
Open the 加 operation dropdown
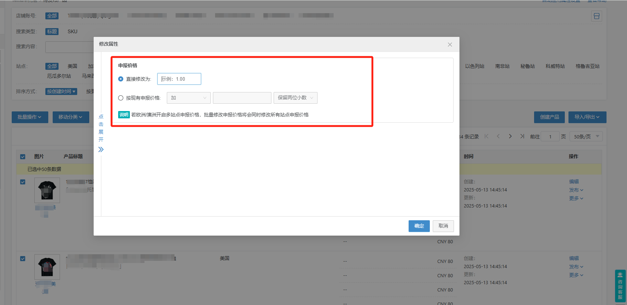(x=189, y=98)
